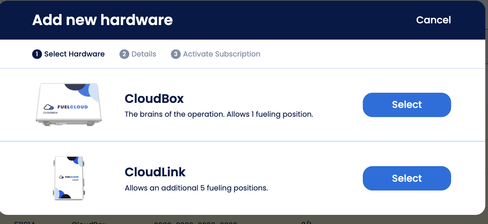
Task: Click the "Add new hardware" dialog title
Action: [103, 20]
